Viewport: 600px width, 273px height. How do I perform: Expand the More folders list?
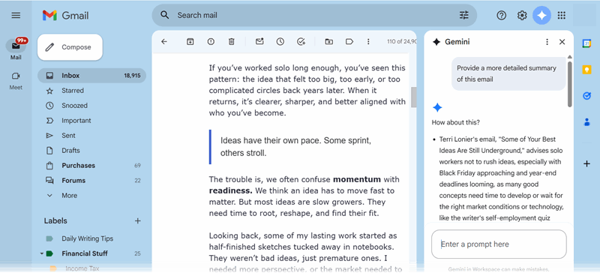91,195
